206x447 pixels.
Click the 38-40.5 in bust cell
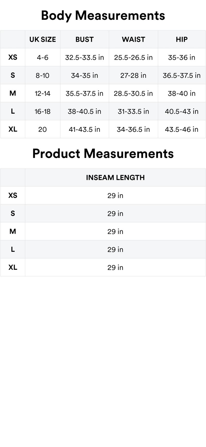(x=84, y=111)
